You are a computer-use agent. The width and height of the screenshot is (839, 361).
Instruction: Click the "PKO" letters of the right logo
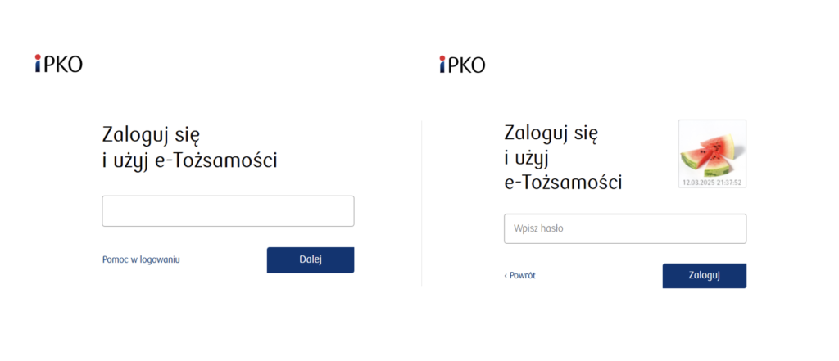tap(467, 64)
